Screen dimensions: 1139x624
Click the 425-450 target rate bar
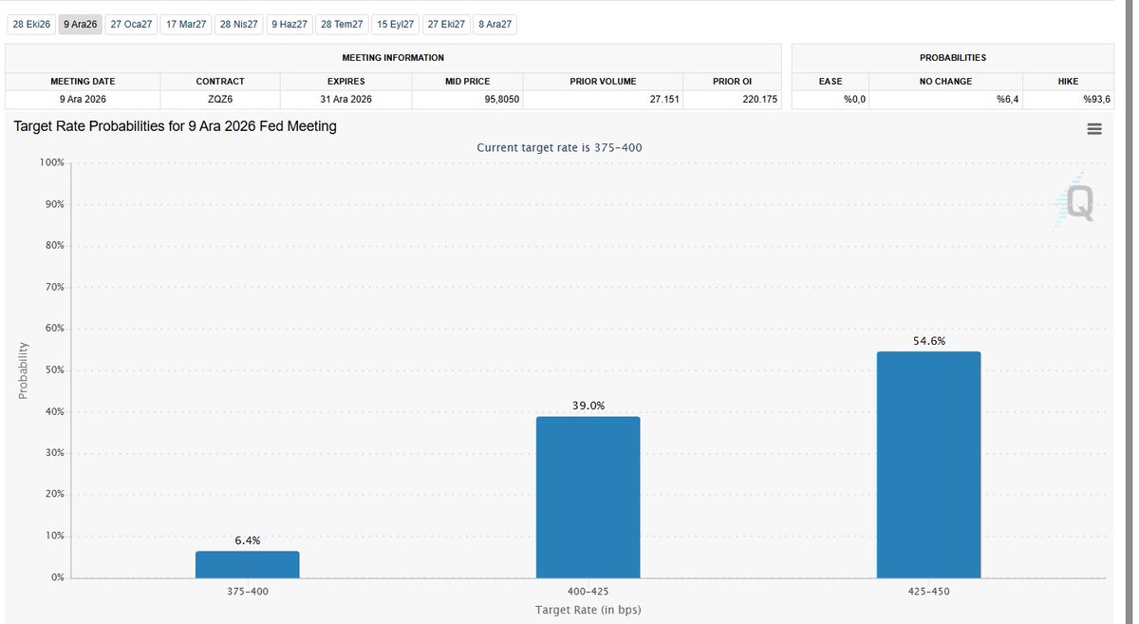pos(928,464)
